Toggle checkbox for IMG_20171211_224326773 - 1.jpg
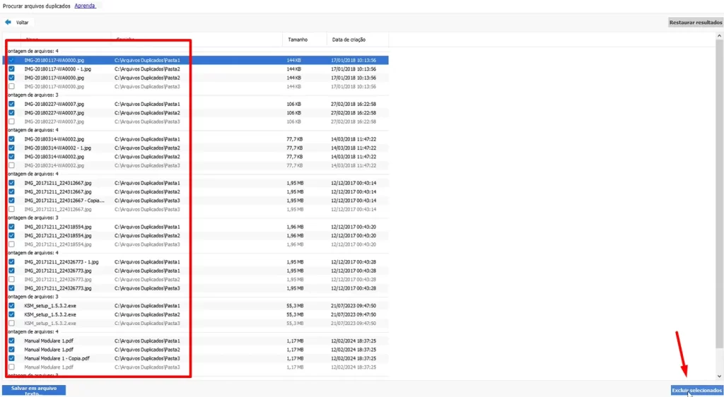Image resolution: width=724 pixels, height=397 pixels. (11, 262)
